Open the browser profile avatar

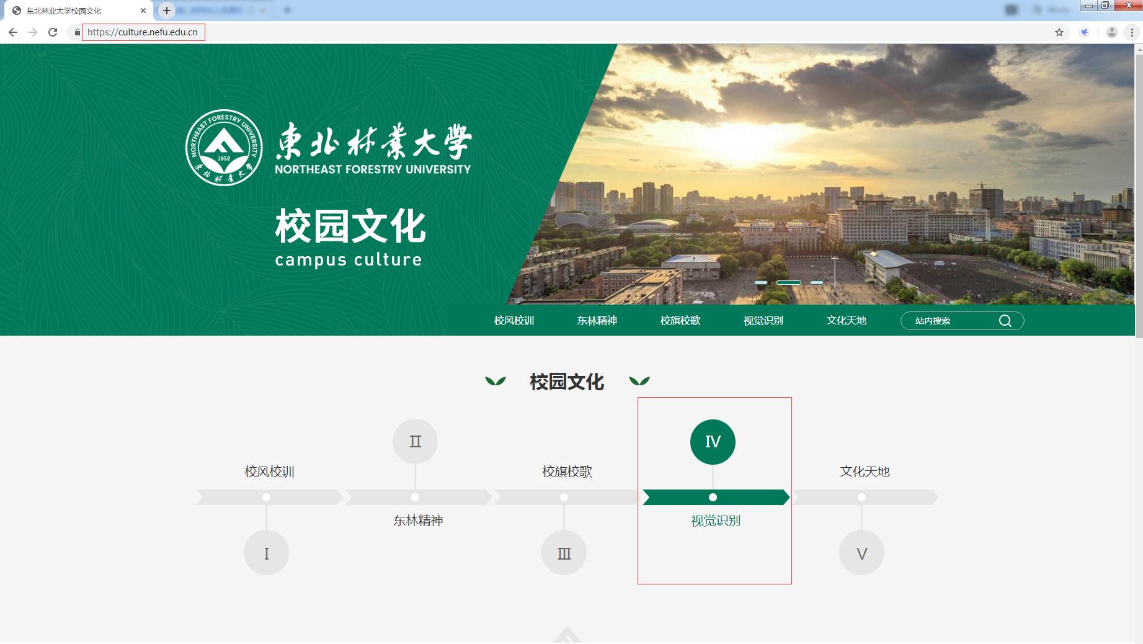(1111, 32)
